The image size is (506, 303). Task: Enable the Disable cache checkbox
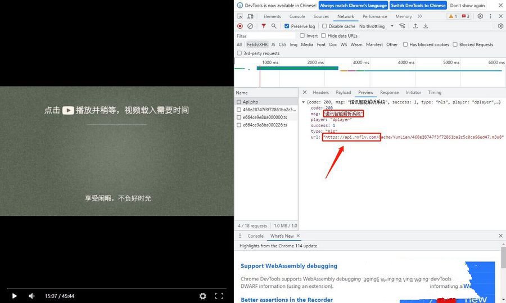point(324,26)
